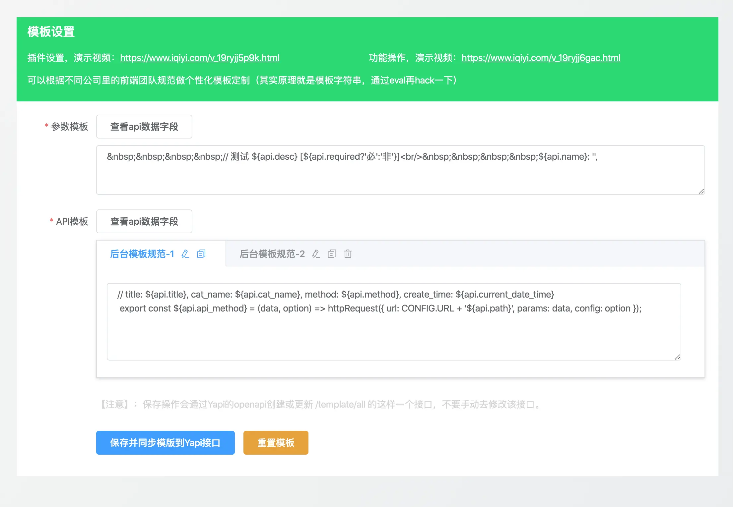Click the API模板 field label

(x=72, y=221)
